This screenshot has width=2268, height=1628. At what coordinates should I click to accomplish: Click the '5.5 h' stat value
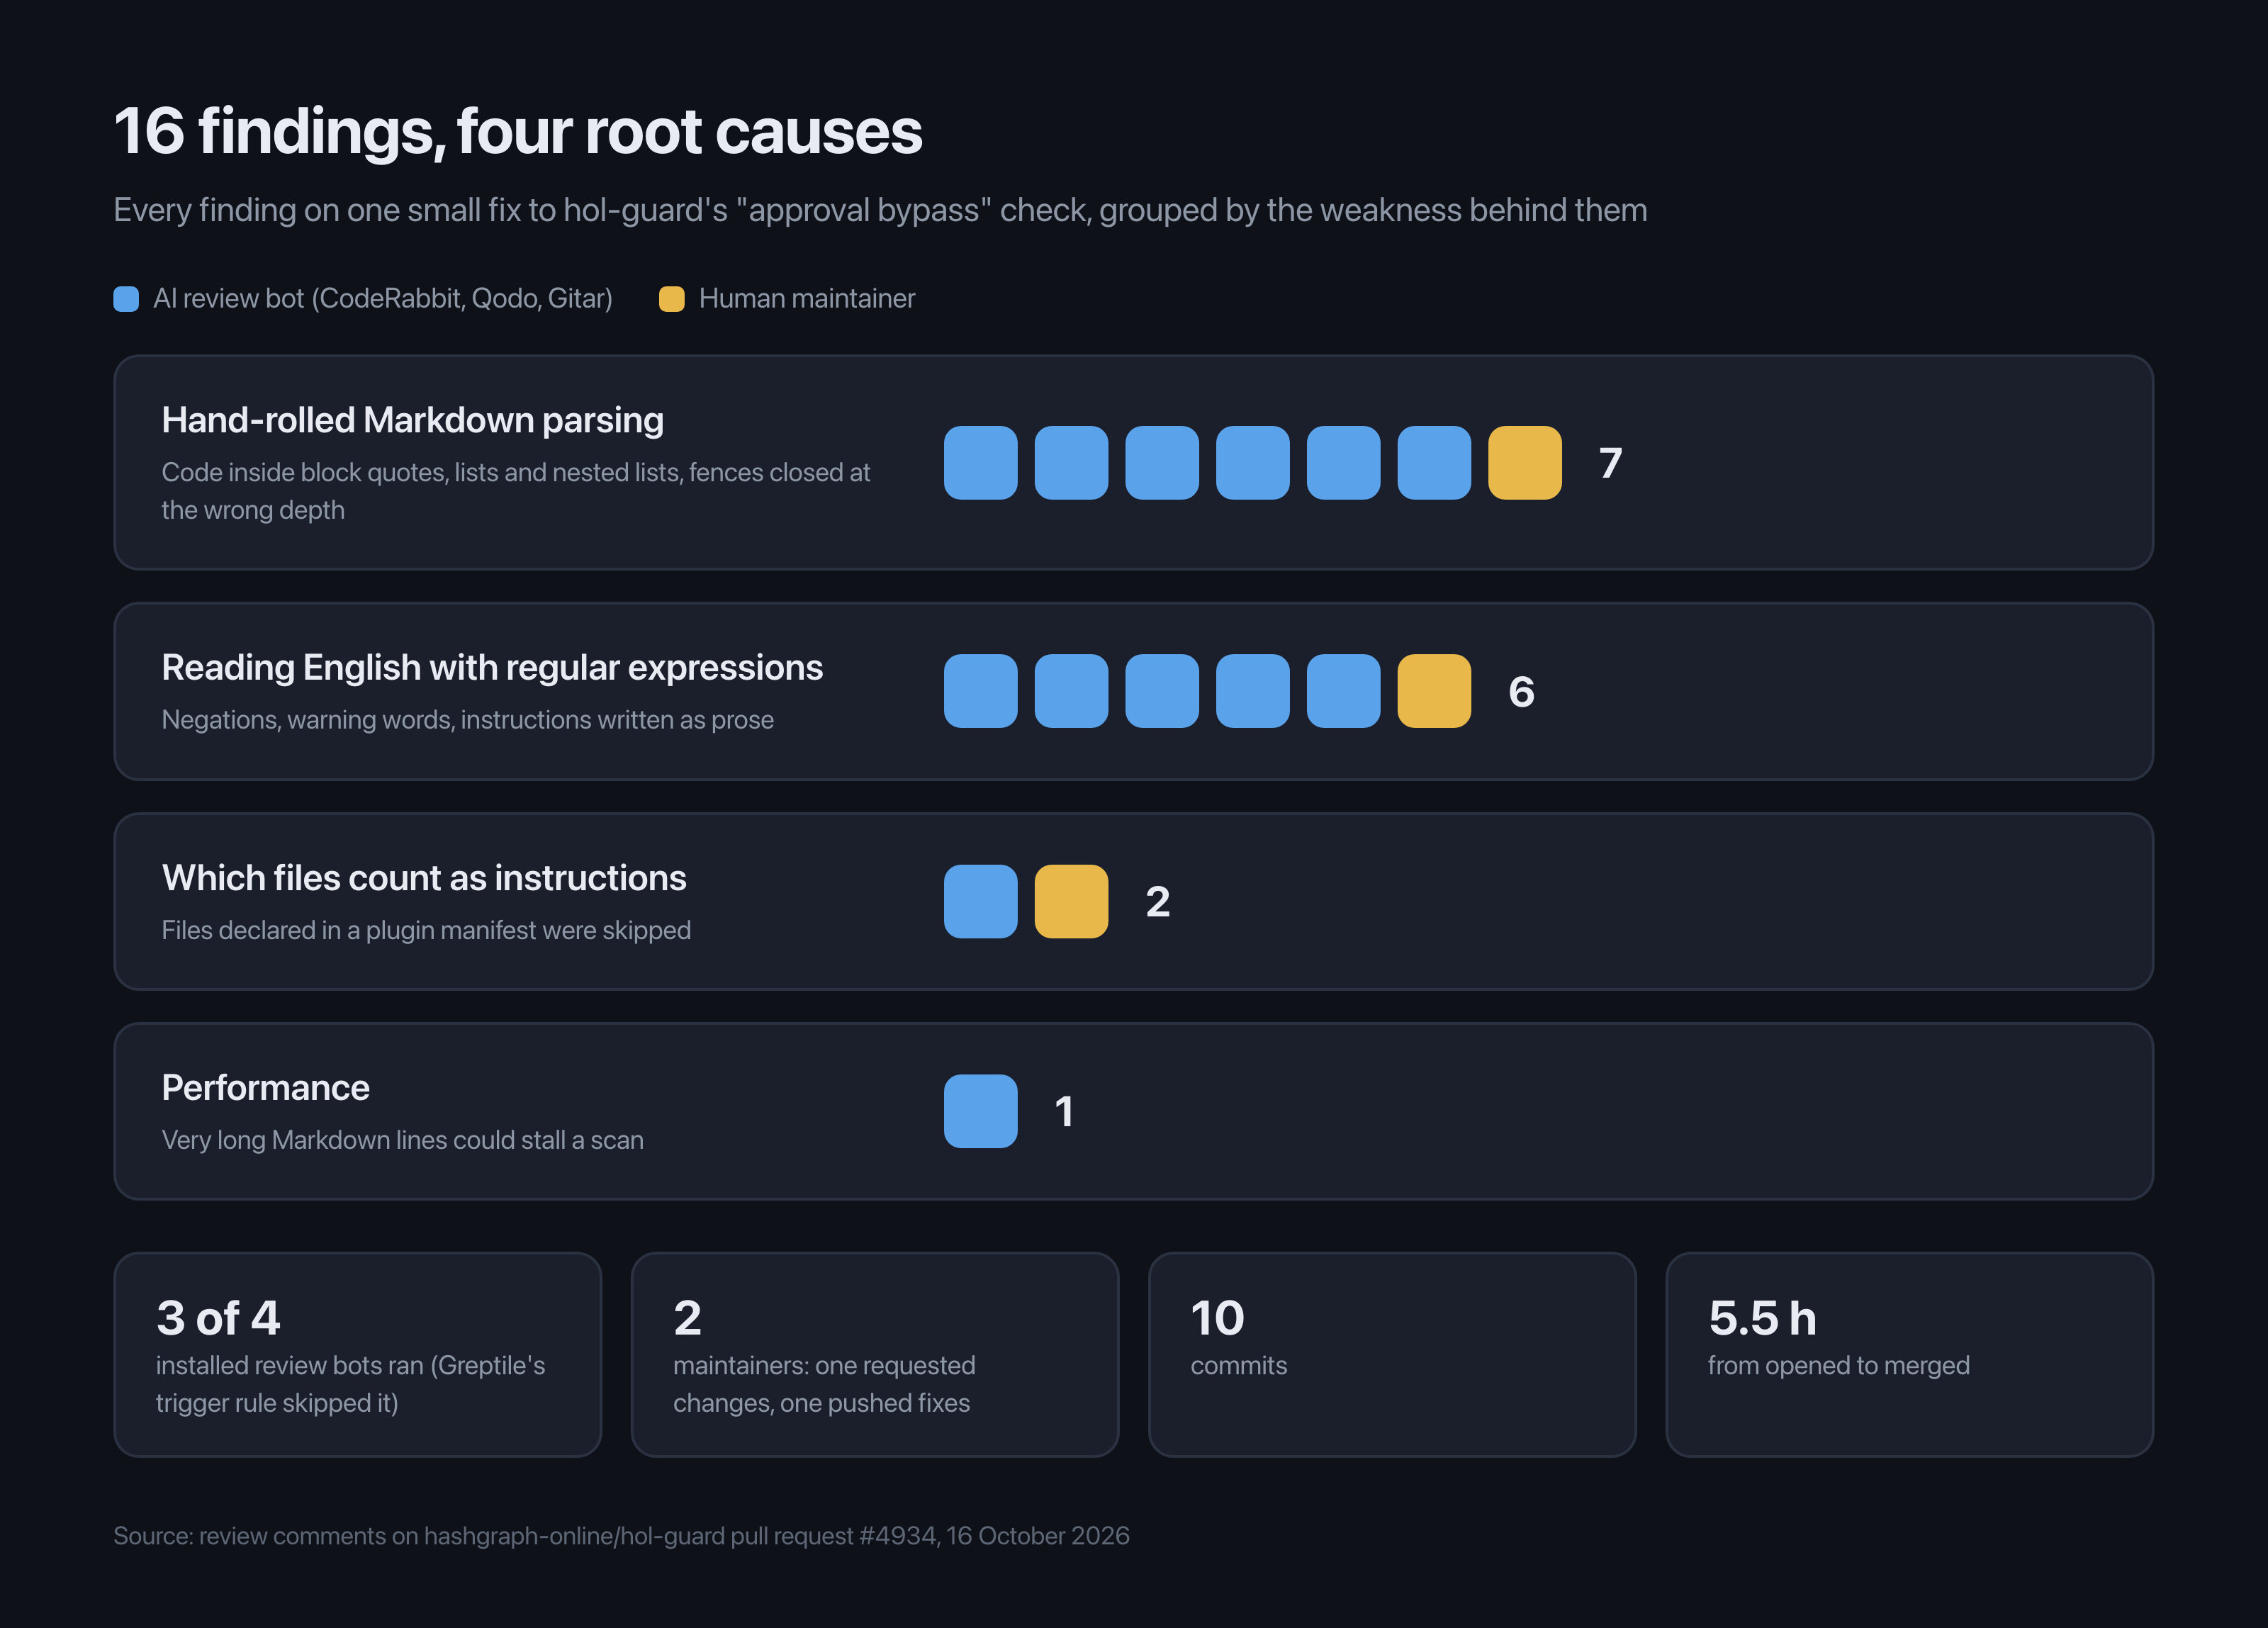(x=1762, y=1318)
